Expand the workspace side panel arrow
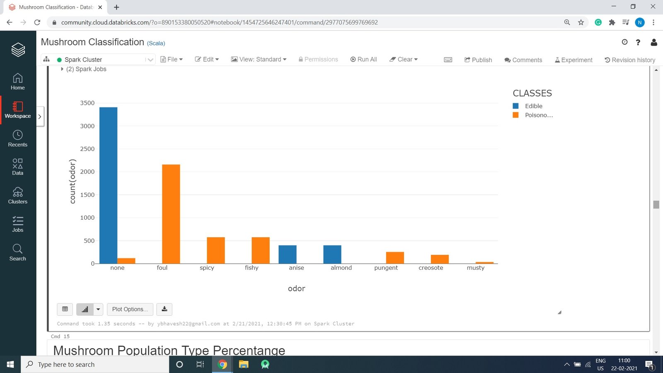 (x=40, y=117)
